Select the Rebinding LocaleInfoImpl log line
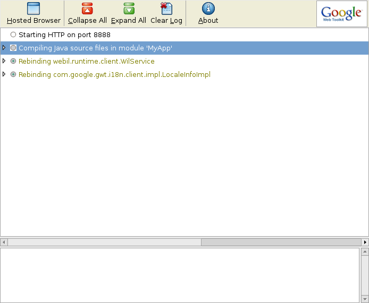 pos(114,74)
